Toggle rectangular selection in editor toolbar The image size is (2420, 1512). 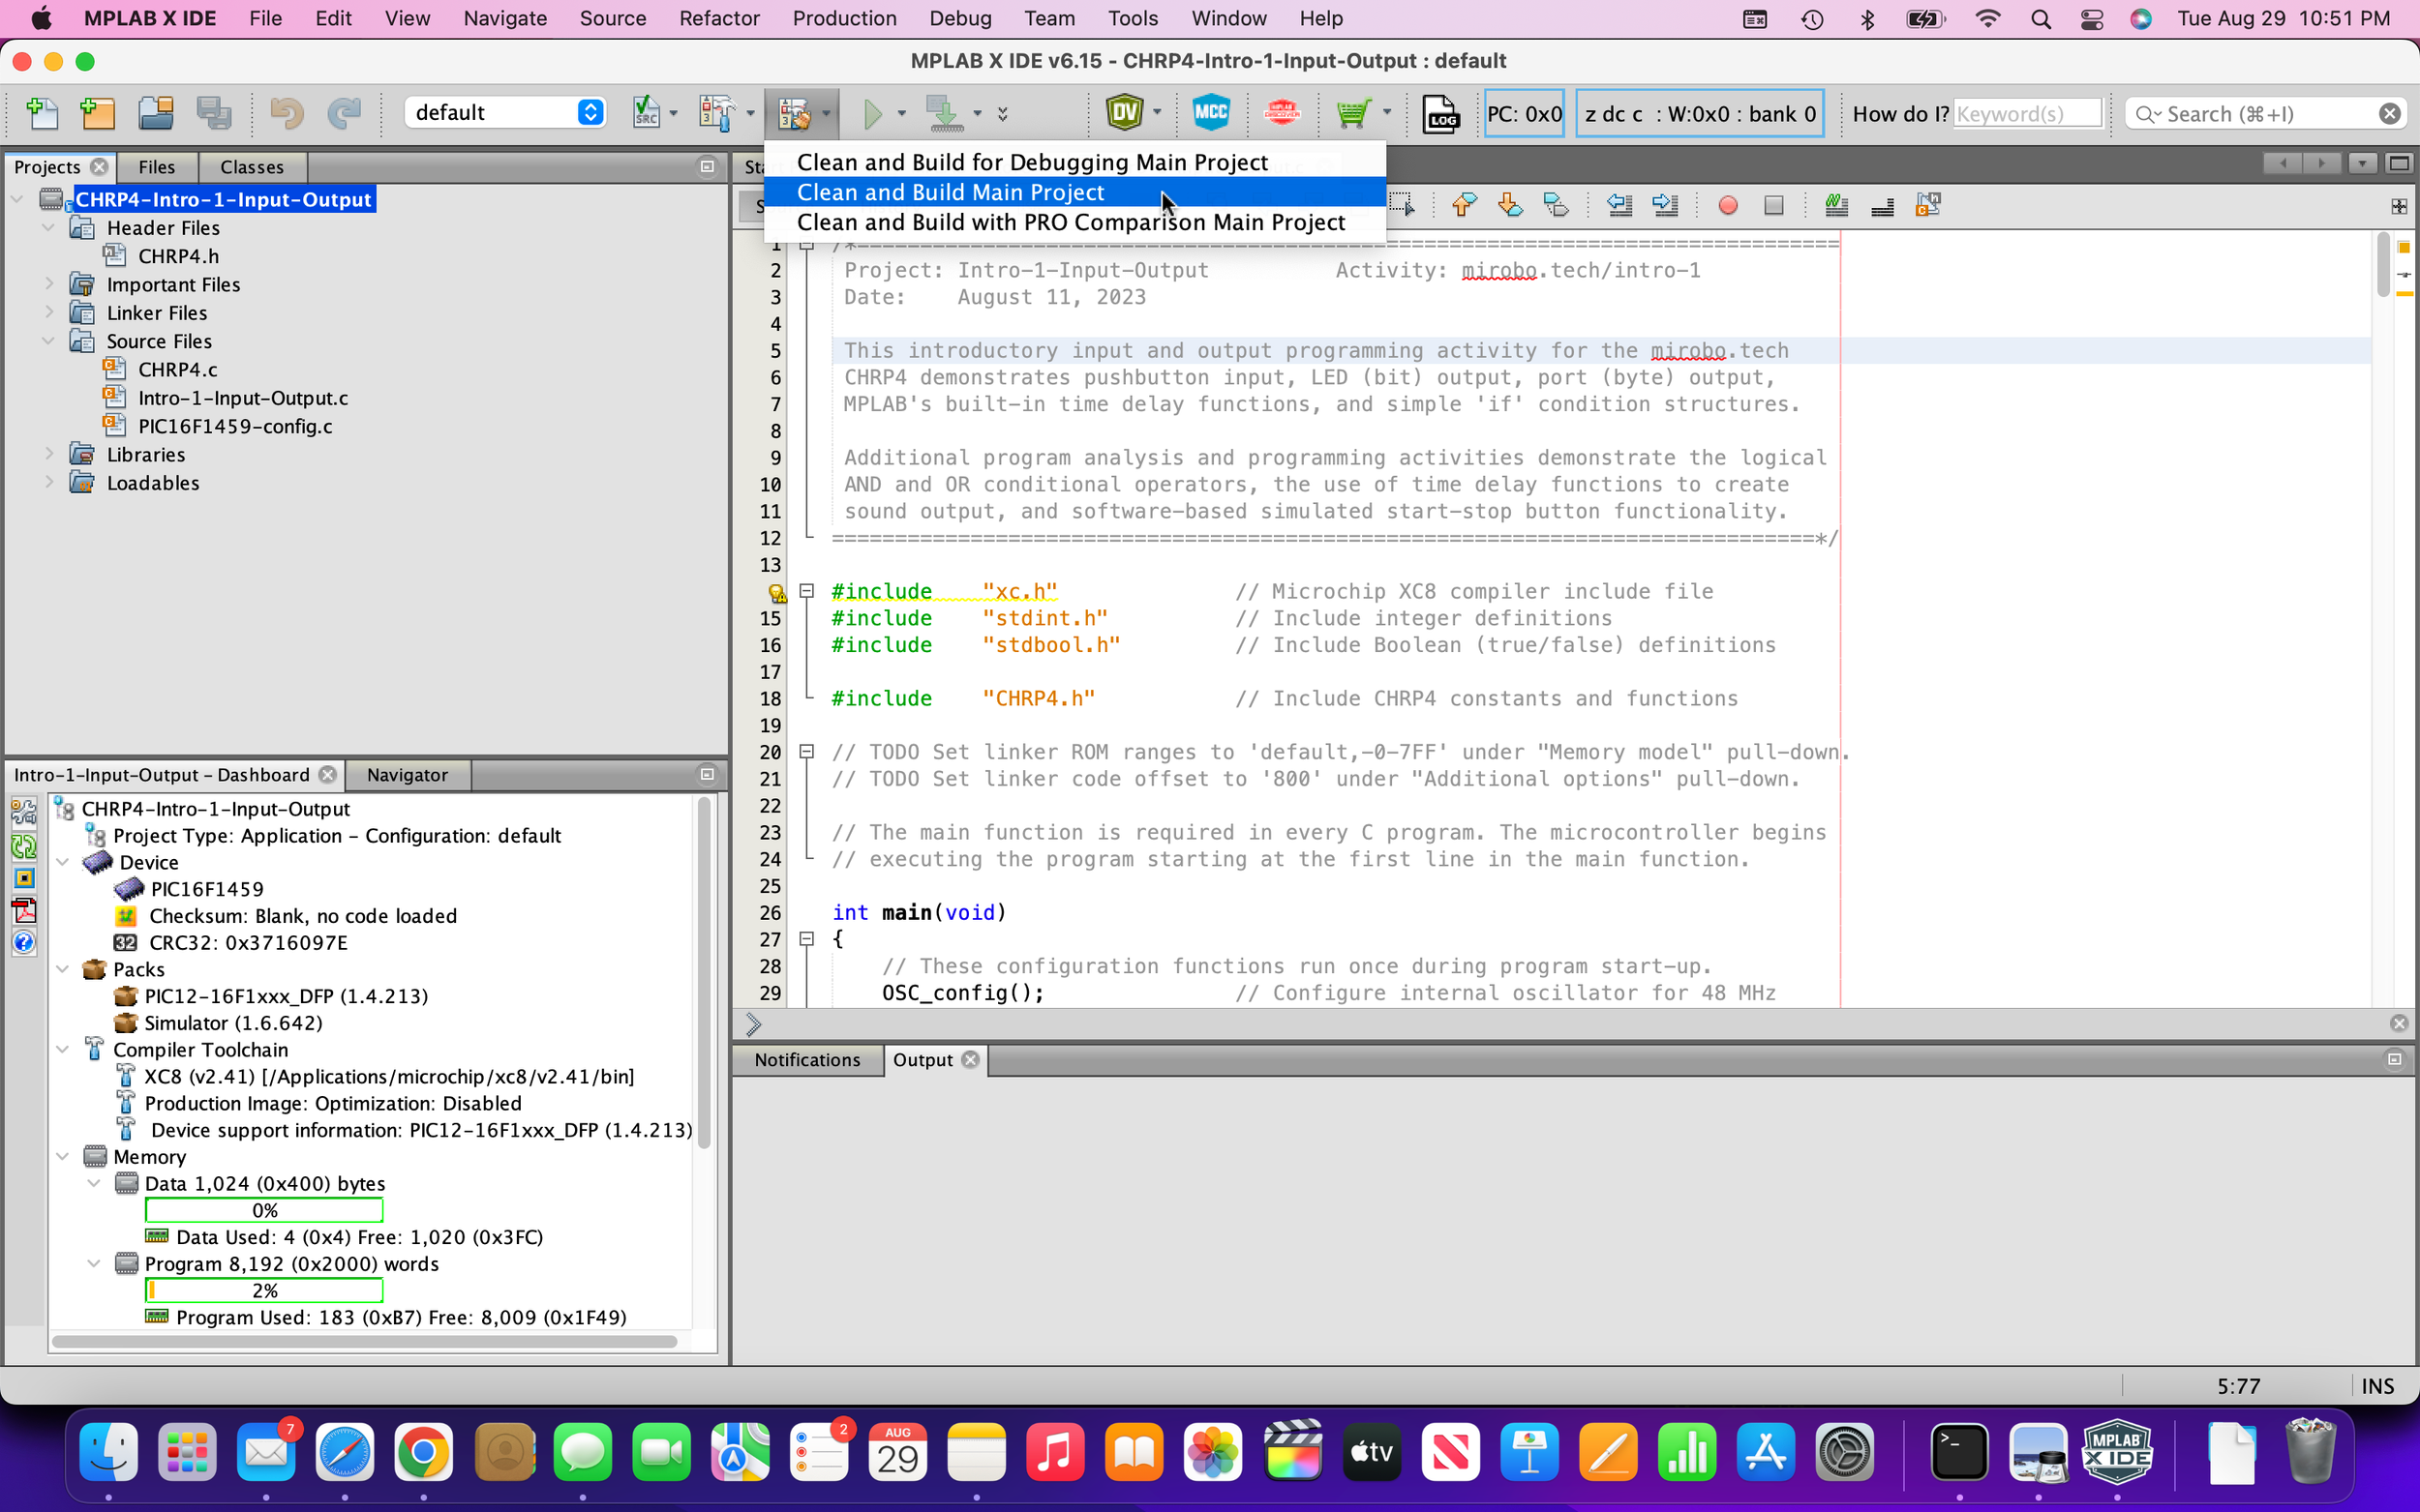pyautogui.click(x=1402, y=205)
